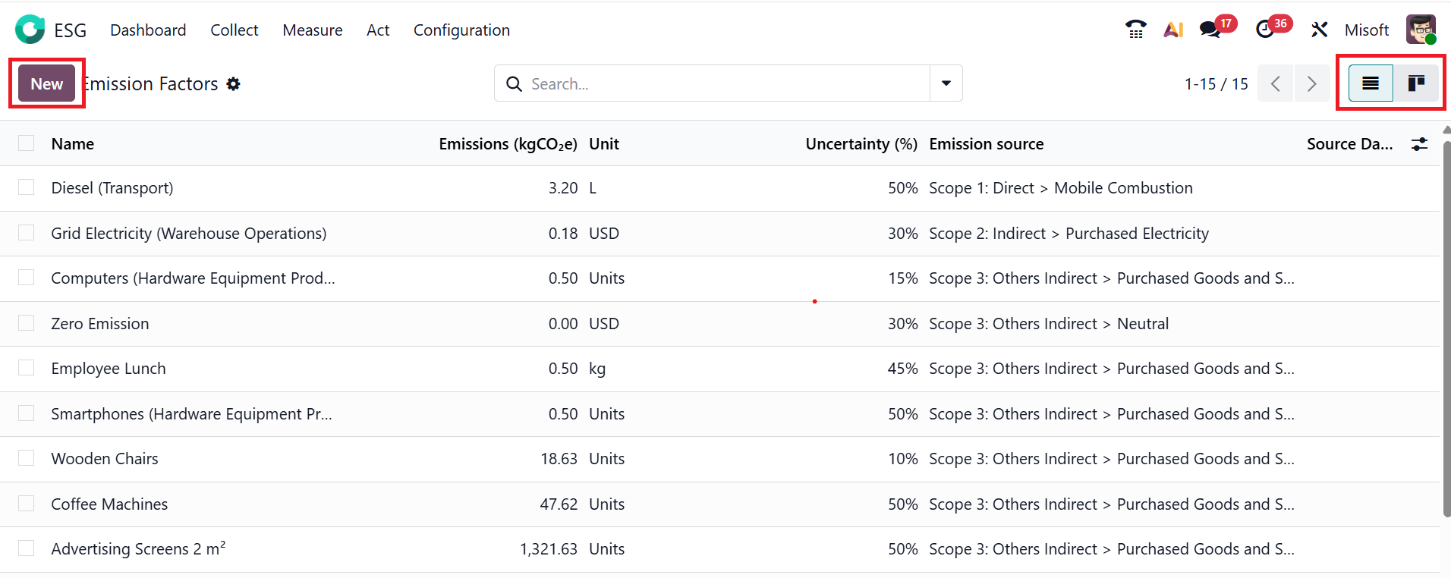Click the ESG app logo icon
The height and width of the screenshot is (578, 1451).
pyautogui.click(x=30, y=30)
